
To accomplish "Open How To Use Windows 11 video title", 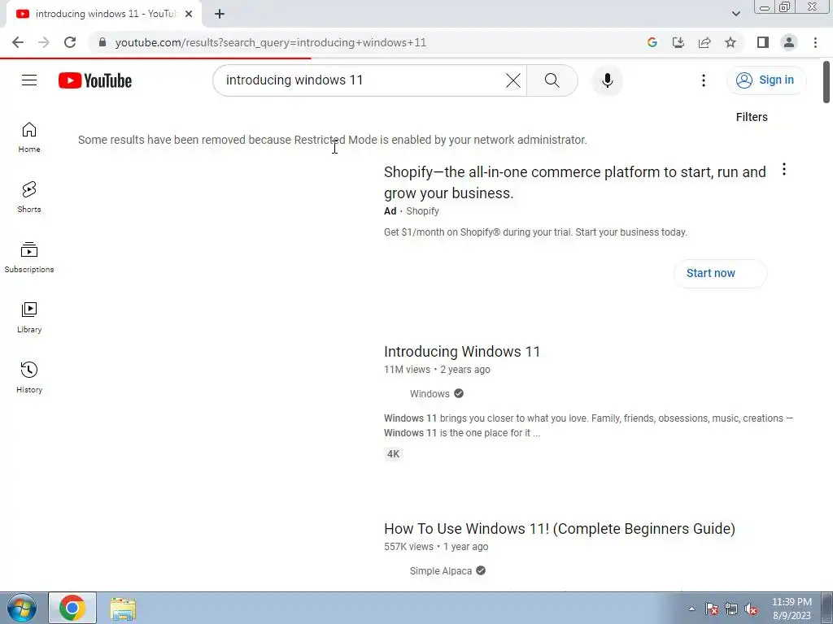I will [560, 529].
